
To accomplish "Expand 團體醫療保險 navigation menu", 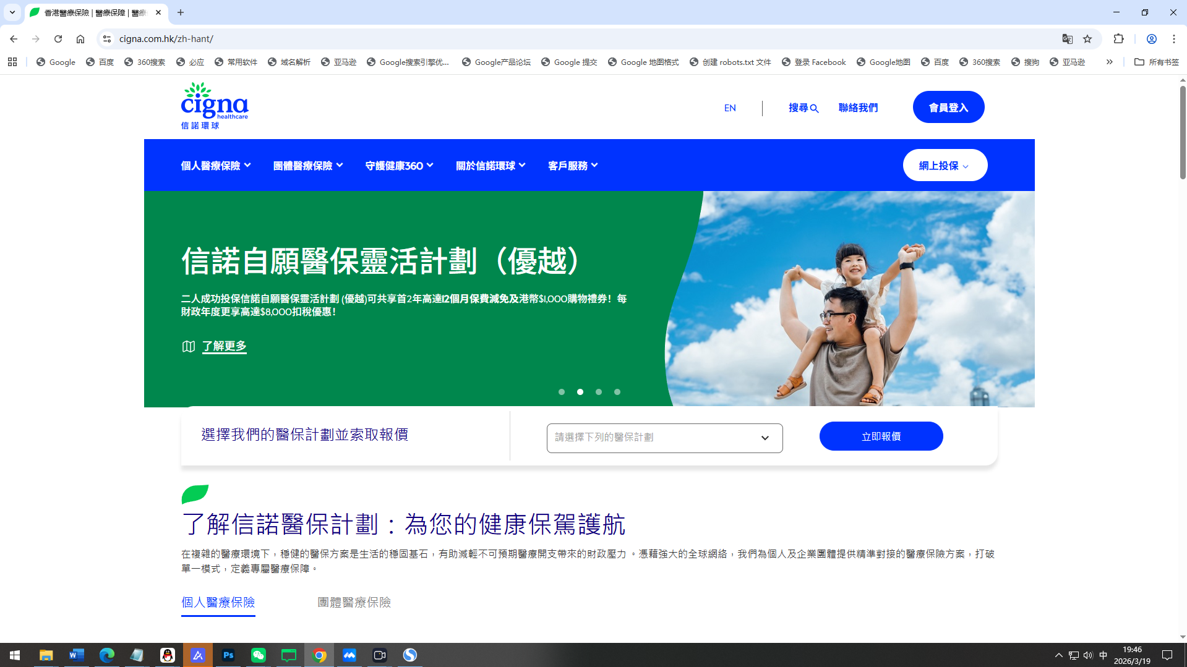I will click(308, 165).
